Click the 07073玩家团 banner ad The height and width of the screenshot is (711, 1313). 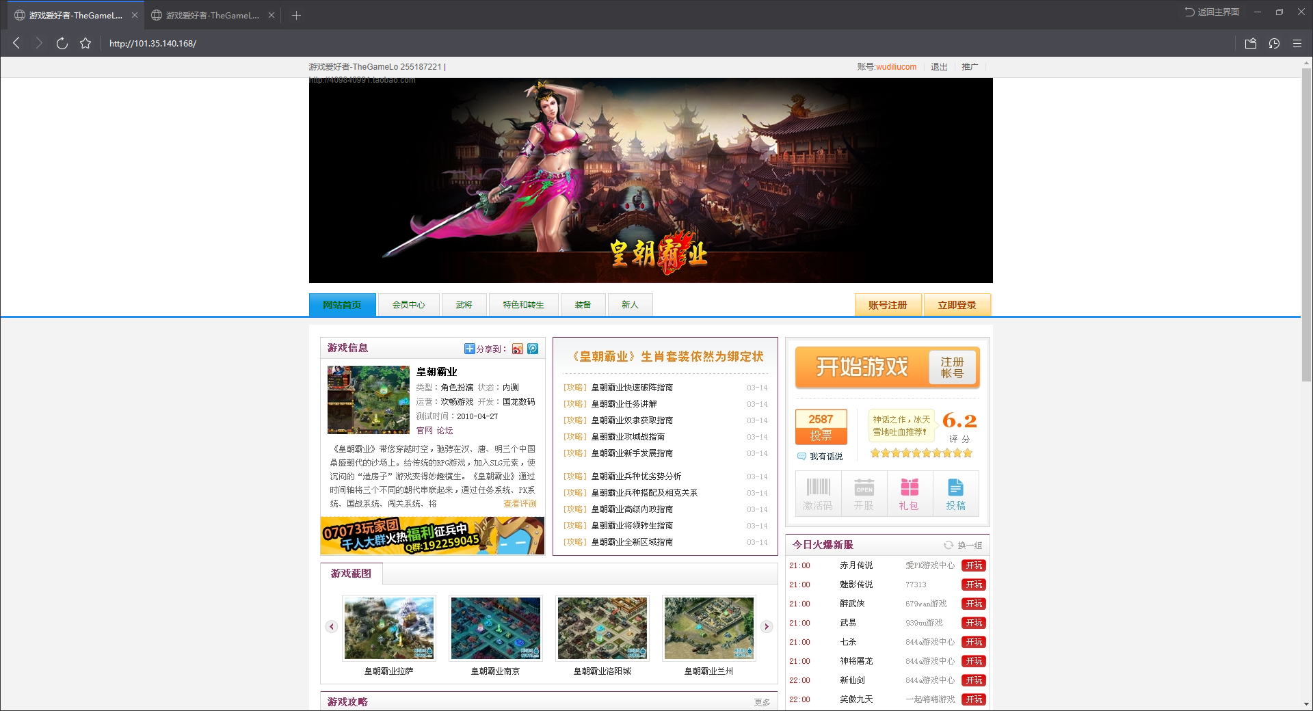click(x=432, y=535)
